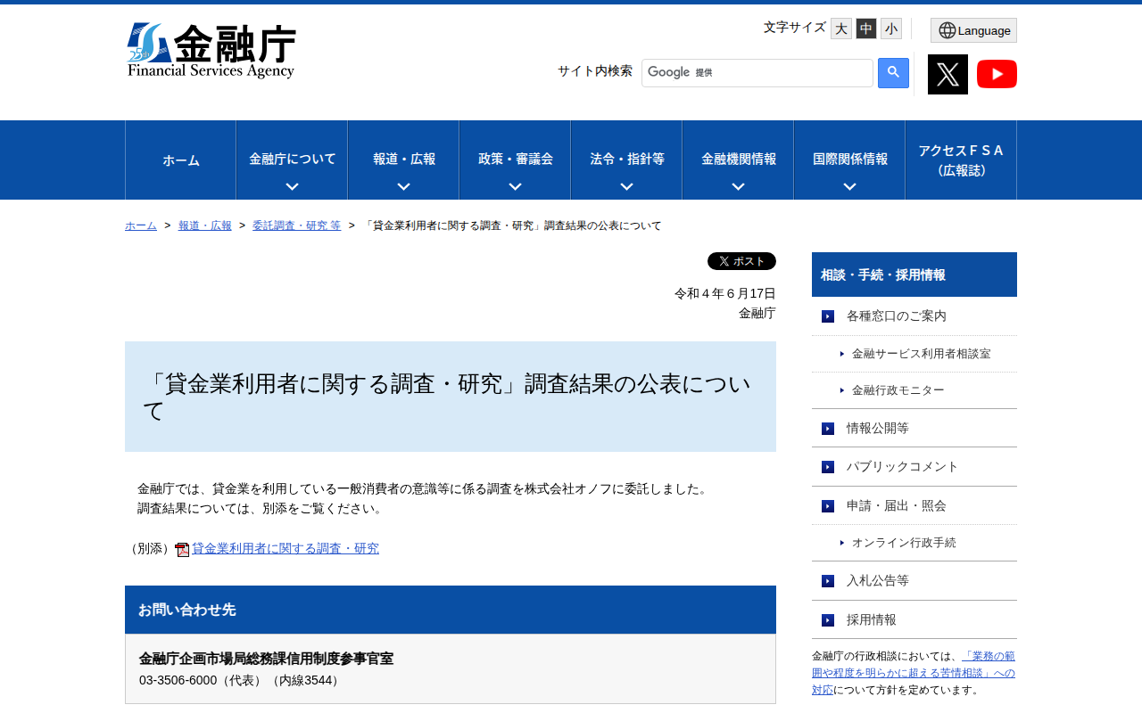
Task: Expand the 報道・広報 navigation menu
Action: [x=402, y=160]
